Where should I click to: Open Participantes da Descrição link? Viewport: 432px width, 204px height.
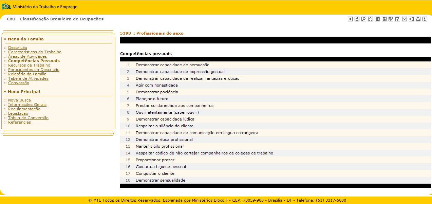coord(34,70)
